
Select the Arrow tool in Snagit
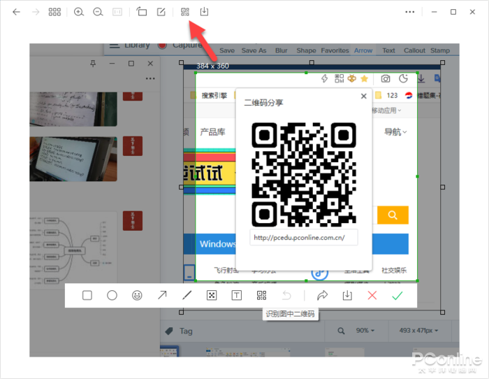pos(363,50)
